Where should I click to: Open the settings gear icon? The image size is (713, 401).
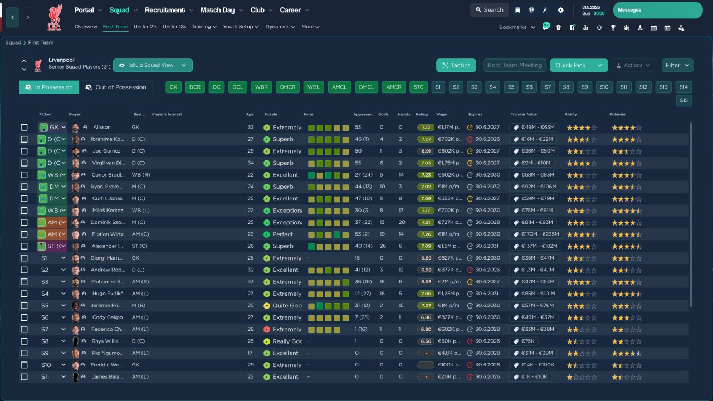[560, 10]
